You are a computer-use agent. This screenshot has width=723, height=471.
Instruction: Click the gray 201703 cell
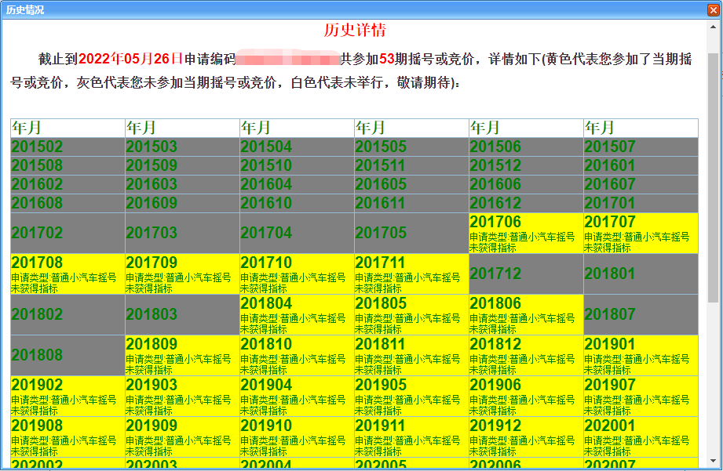click(182, 233)
